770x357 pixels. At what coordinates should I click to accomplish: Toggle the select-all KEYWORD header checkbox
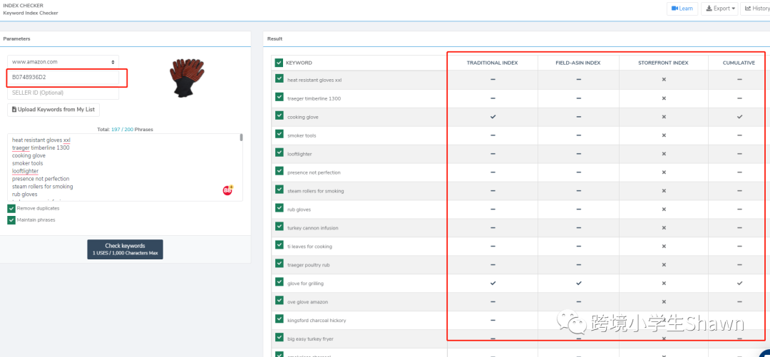coord(279,63)
